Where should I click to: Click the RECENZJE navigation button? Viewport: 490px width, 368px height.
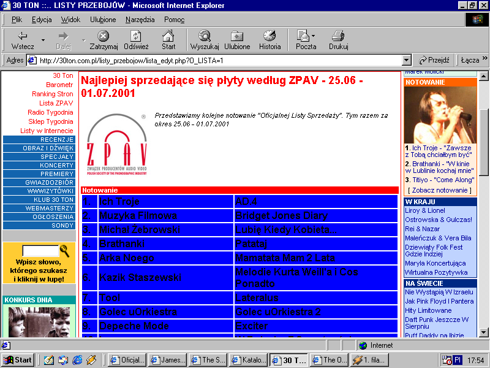[x=39, y=140]
